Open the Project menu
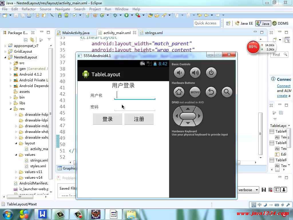This screenshot has width=293, height=220. click(95, 9)
